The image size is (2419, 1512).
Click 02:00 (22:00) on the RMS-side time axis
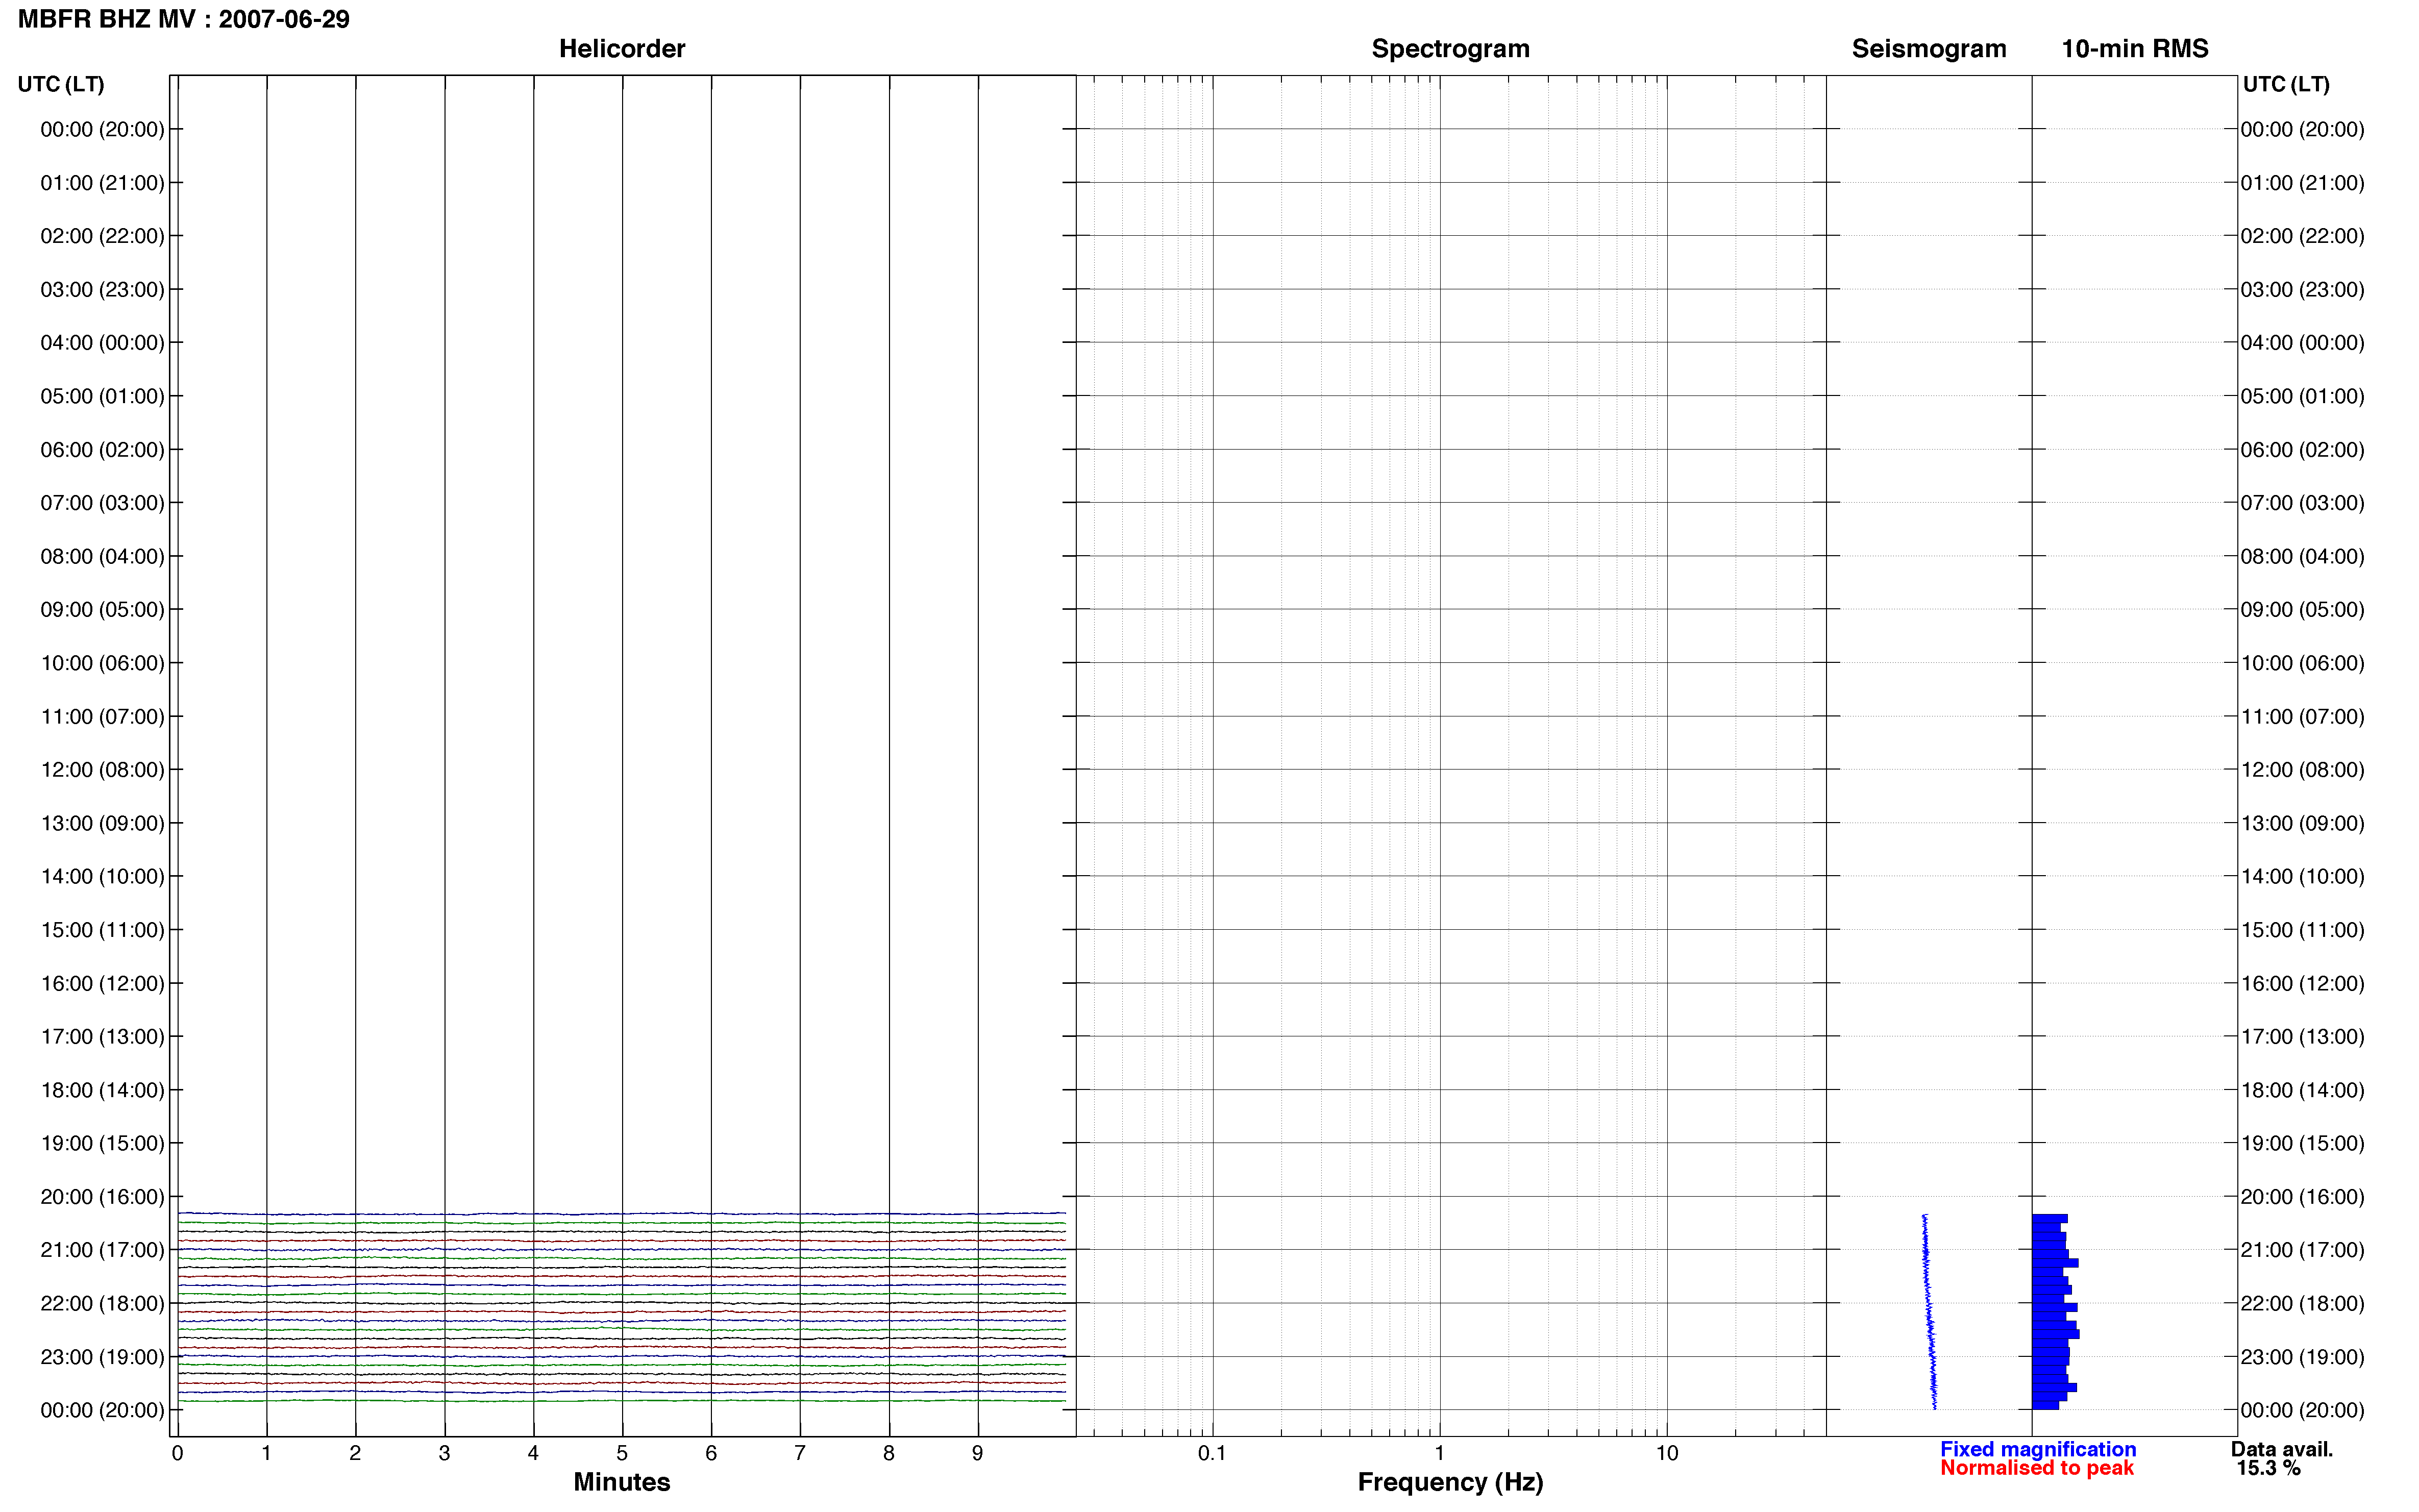(2302, 236)
